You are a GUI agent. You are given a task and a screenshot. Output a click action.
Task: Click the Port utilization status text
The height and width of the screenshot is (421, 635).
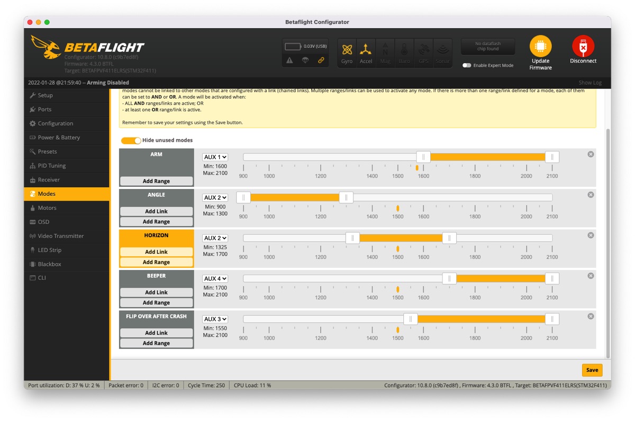point(64,386)
